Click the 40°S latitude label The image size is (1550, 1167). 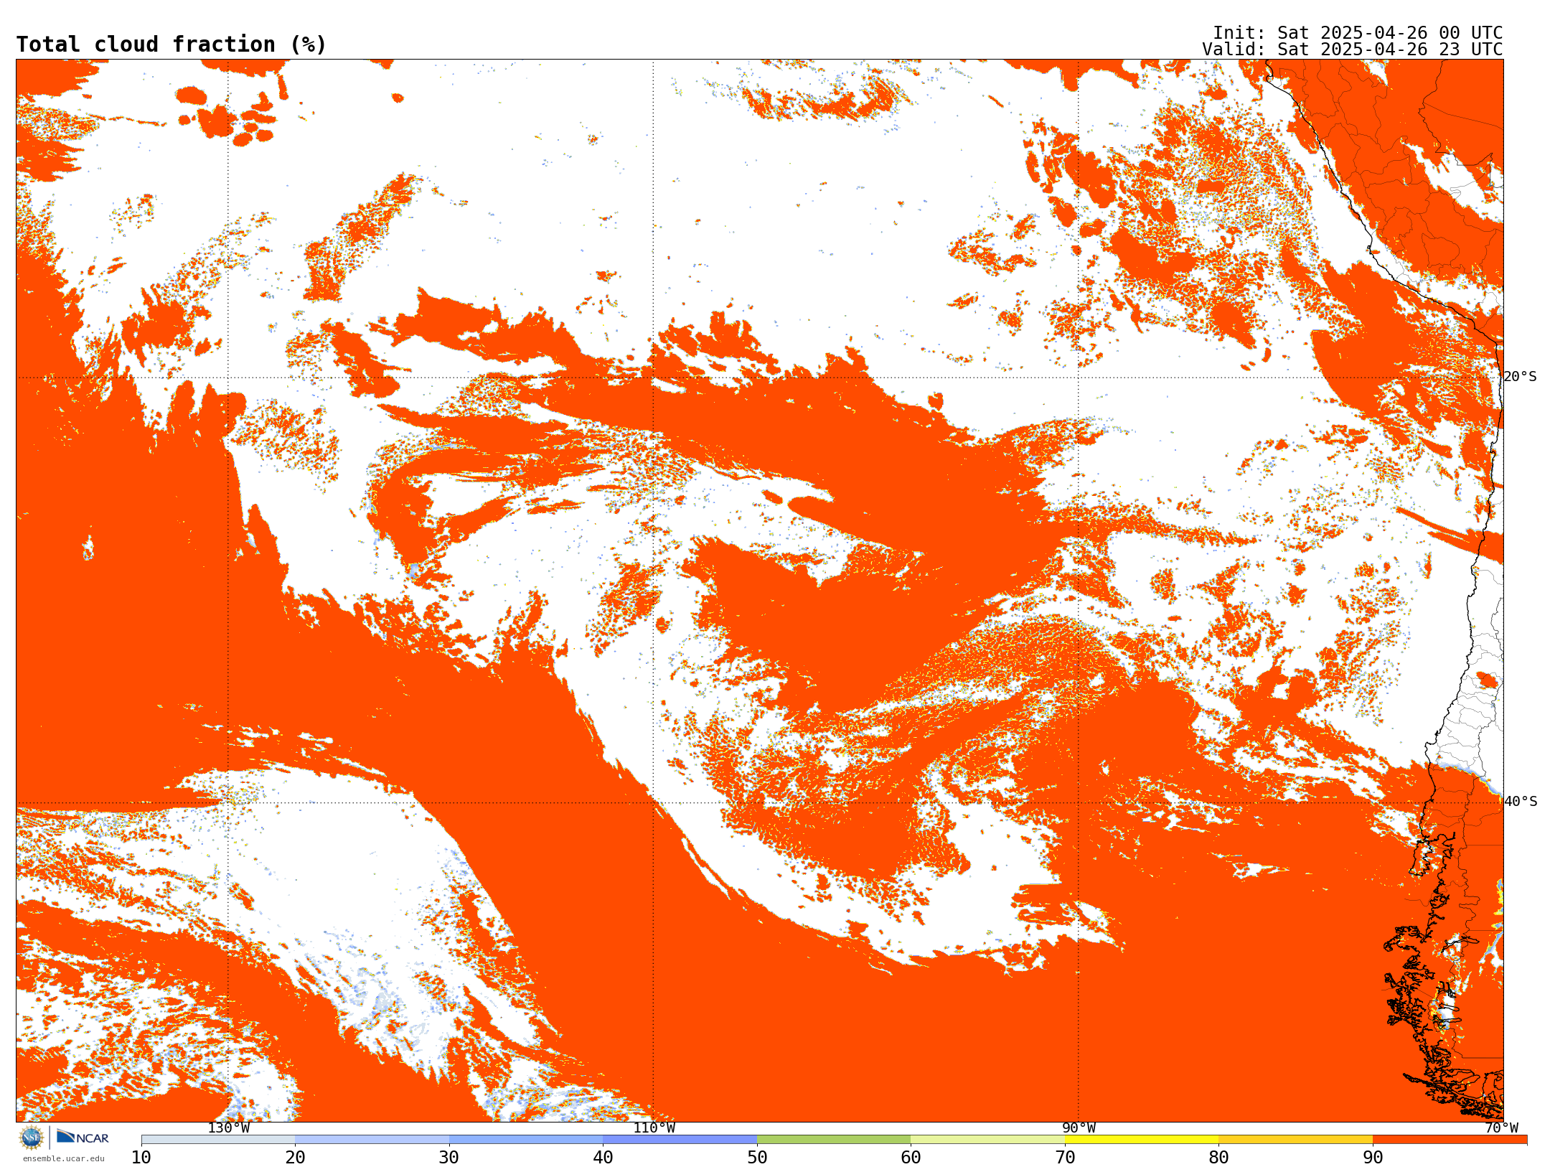(1521, 802)
